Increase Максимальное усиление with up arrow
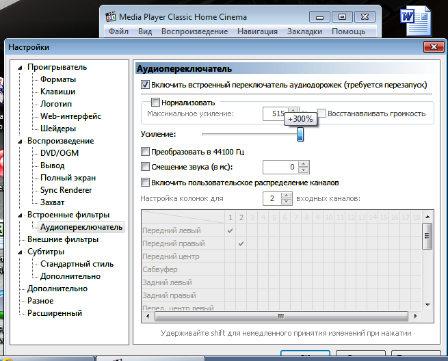448x361 pixels. point(293,110)
